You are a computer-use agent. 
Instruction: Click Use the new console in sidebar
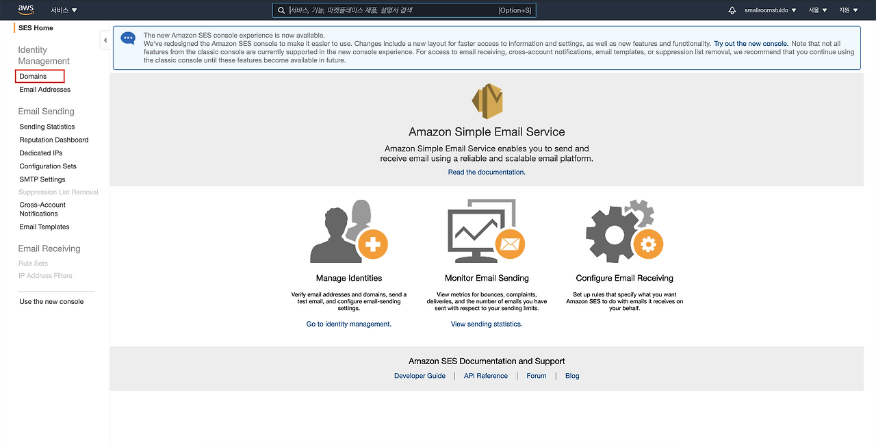click(51, 301)
